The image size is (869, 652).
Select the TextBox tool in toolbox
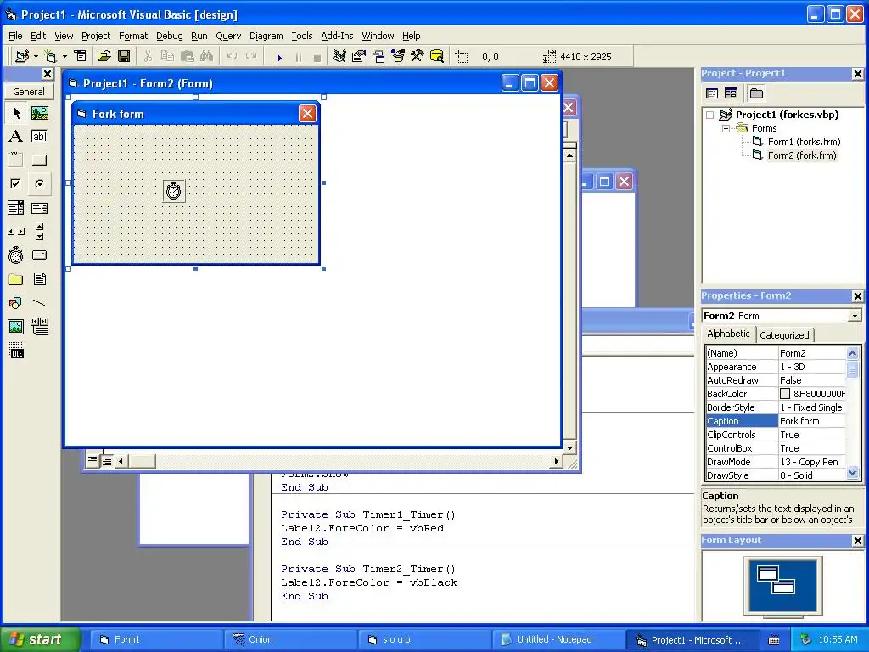tap(39, 137)
